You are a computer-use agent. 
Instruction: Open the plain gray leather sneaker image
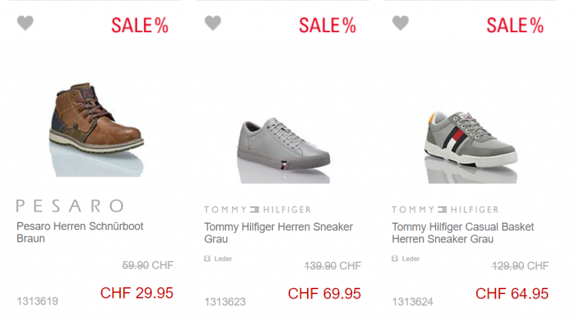[283, 150]
